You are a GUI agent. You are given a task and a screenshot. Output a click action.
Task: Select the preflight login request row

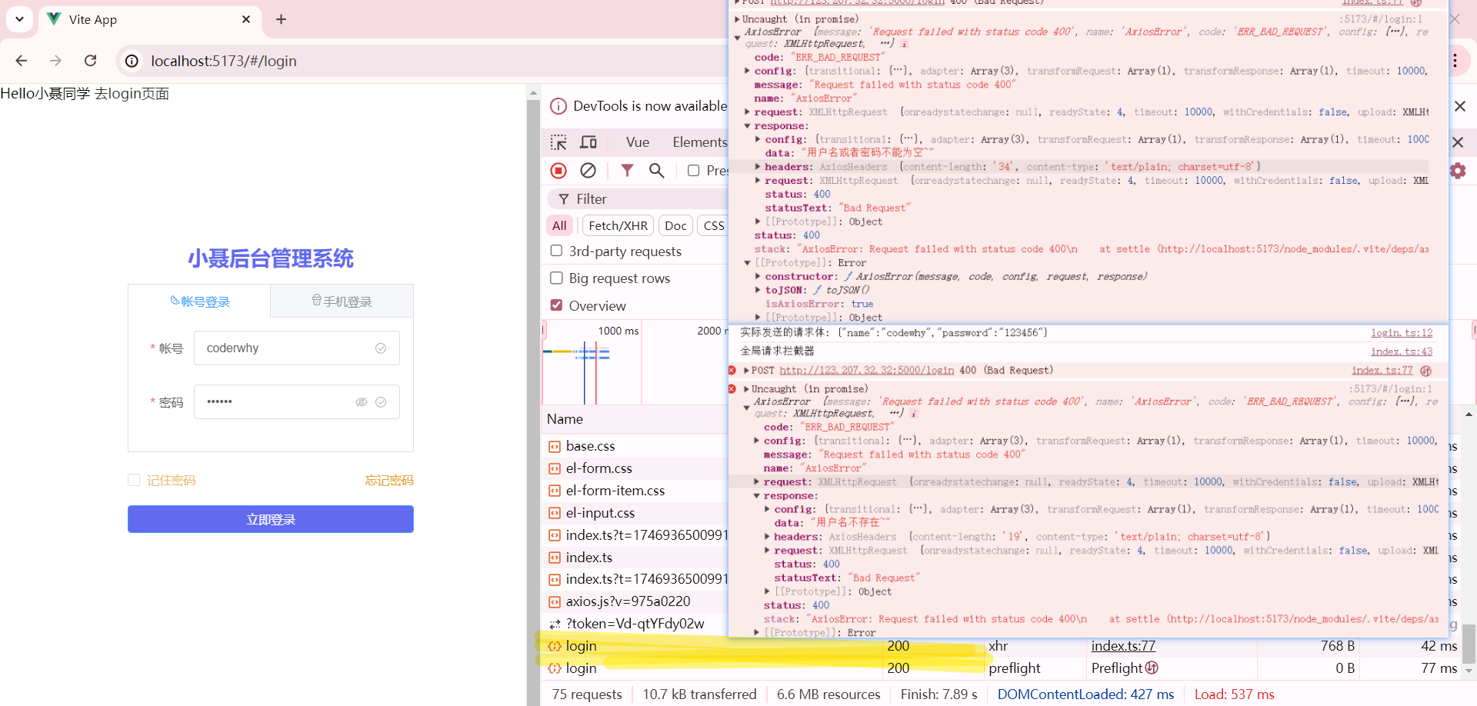pos(1000,668)
